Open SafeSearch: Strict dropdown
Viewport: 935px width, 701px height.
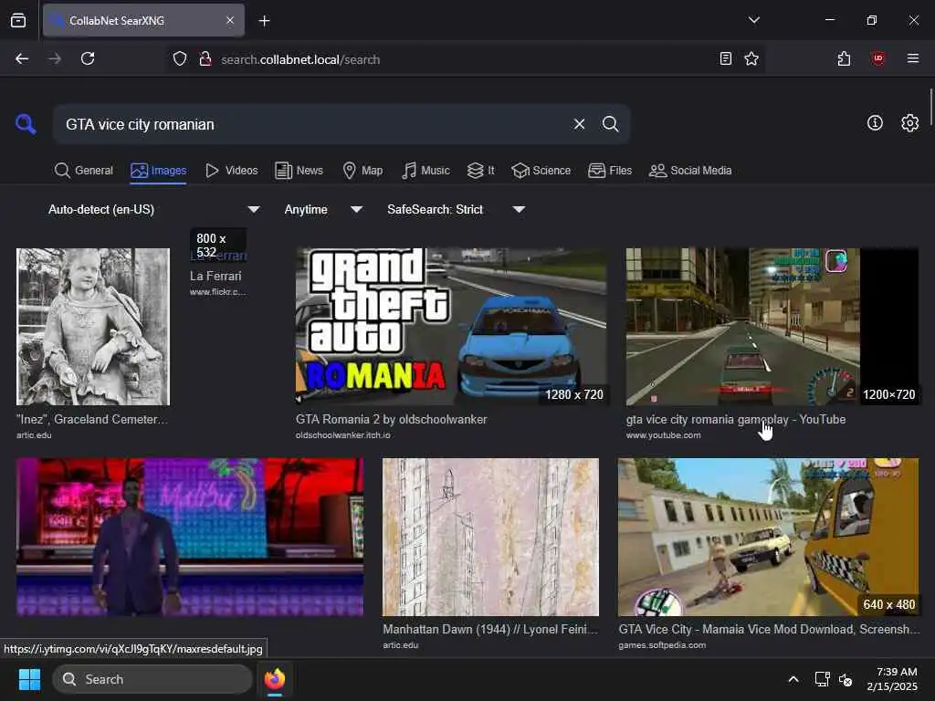pos(456,209)
